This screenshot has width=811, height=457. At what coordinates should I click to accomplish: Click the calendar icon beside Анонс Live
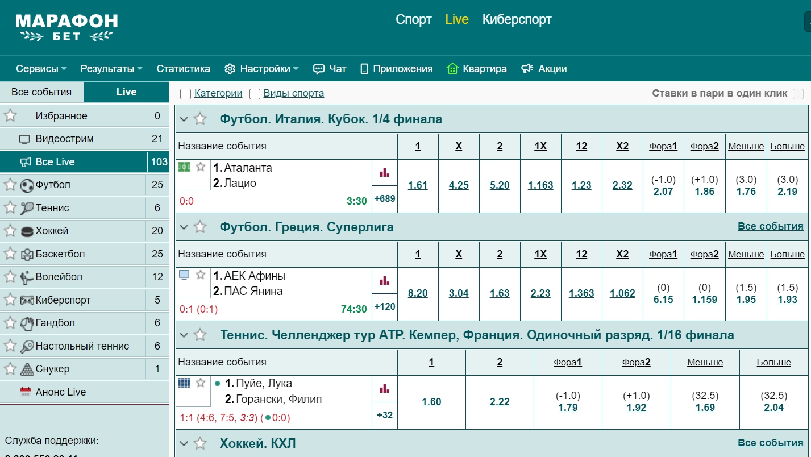(x=25, y=392)
